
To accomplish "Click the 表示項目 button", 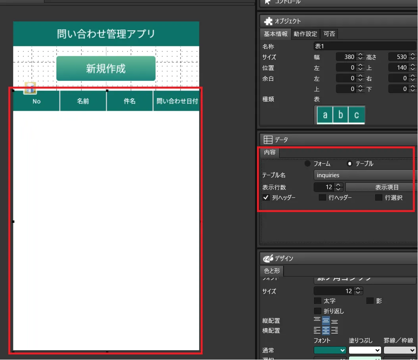I will (381, 187).
